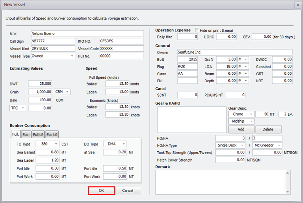Click the Remark text area
Screen dimensions: 303x203
tap(221, 182)
